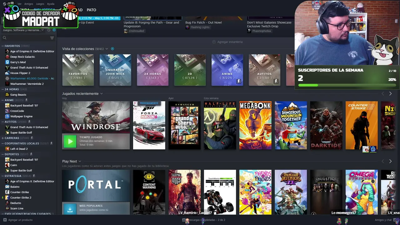
Task: Collapse the COOPERATIVOS LOCALES category
Action: 3,143
